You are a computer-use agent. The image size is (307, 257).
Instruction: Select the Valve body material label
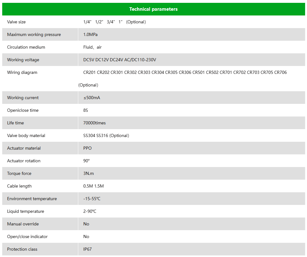[26, 135]
